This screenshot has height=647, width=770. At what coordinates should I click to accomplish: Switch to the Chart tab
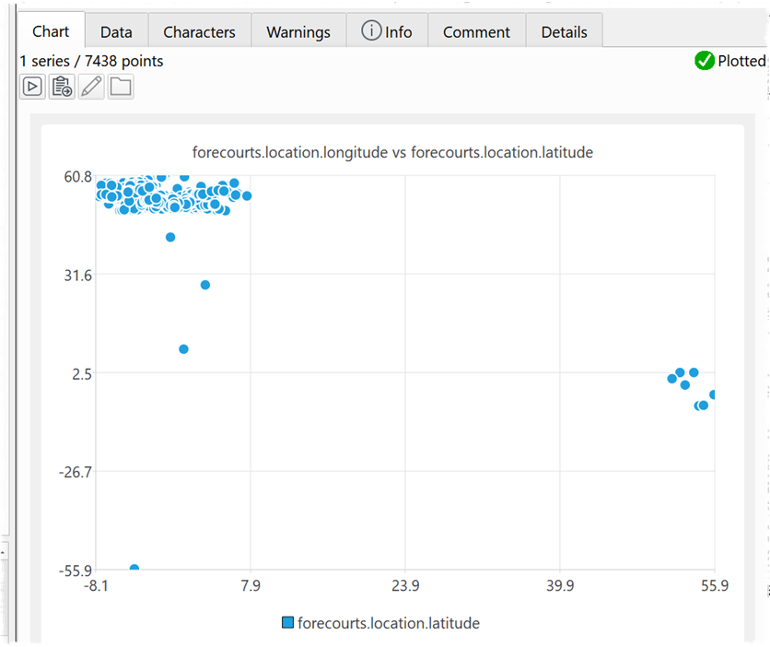pos(51,31)
